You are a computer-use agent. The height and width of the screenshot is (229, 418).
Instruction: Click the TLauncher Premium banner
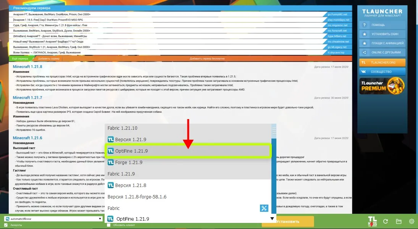382,86
